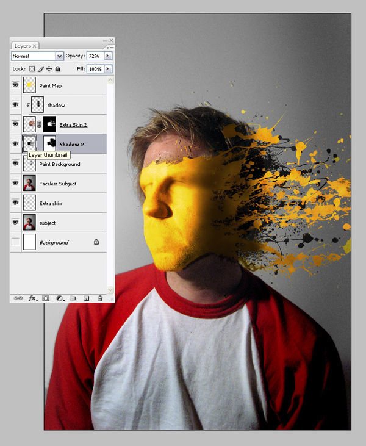Select the Paint Background layer
Viewport: 366px width, 446px height.
point(64,164)
